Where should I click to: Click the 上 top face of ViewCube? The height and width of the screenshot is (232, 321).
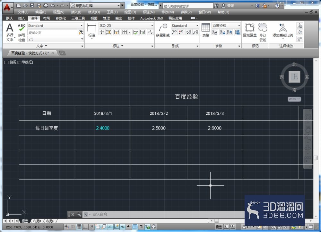(294, 77)
